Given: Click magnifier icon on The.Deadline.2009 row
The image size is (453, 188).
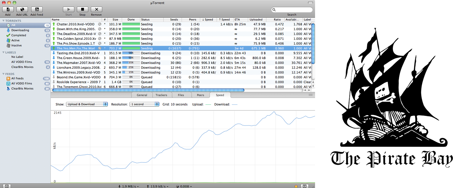Looking at the screenshot, I should [x=99, y=34].
